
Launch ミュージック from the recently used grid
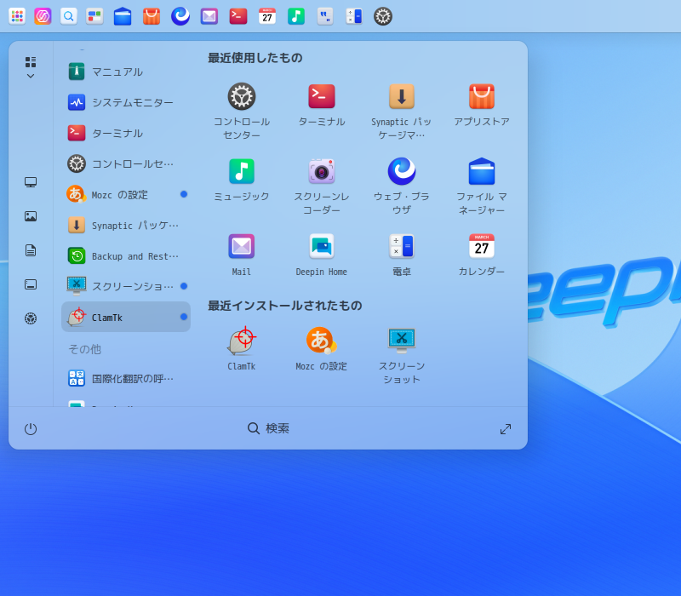click(242, 180)
